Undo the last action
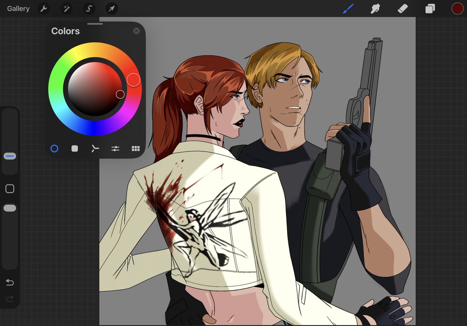The height and width of the screenshot is (326, 467). coord(10,282)
